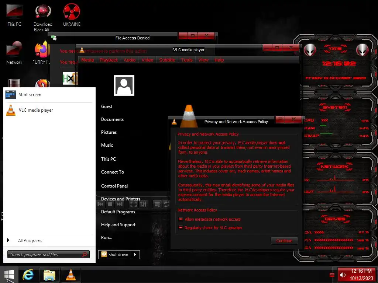378x283 pixels.
Task: Open Download Black Ali... desktop shortcut
Action: (43, 18)
